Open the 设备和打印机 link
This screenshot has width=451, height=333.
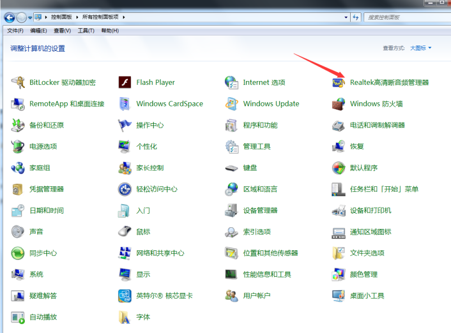[370, 210]
